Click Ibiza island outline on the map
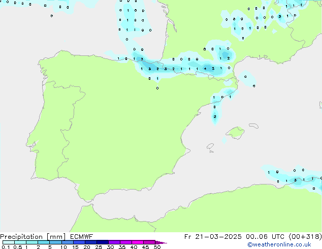This screenshot has height=249, width=322. [x=210, y=146]
